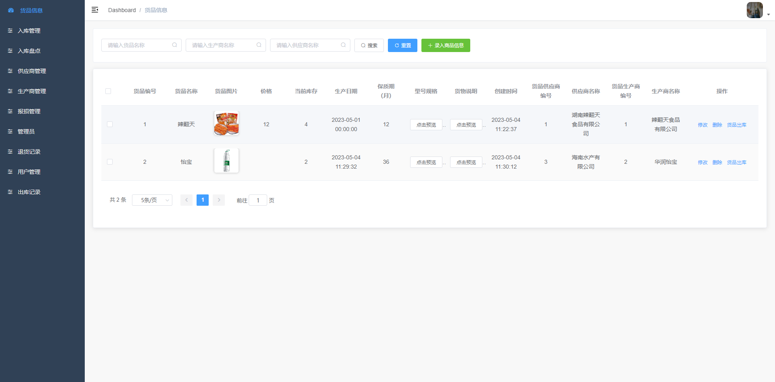775x382 pixels.
Task: Go to previous page using left arrow
Action: point(186,200)
